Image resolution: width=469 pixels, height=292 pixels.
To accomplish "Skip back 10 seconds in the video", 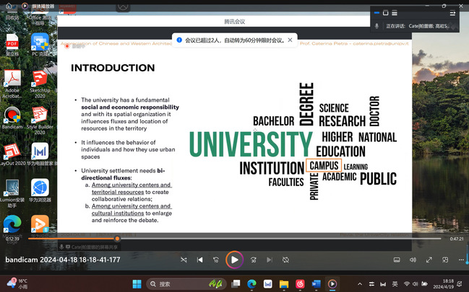I will pyautogui.click(x=216, y=260).
